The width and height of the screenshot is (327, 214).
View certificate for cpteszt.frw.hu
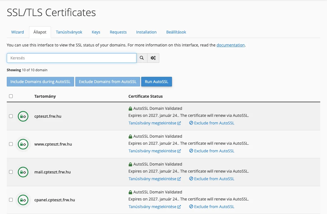coord(154,123)
